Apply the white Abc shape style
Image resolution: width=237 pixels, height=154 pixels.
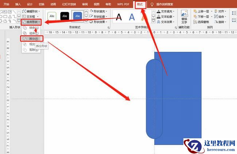(x=52, y=16)
